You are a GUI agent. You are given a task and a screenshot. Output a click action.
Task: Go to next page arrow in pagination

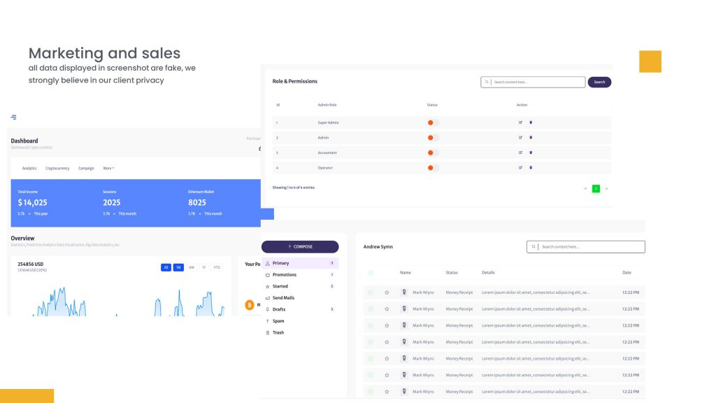pos(606,188)
